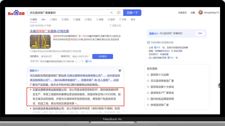Click the 问AI button
Image resolution: width=225 pixels, height=126 pixels.
pos(200,33)
